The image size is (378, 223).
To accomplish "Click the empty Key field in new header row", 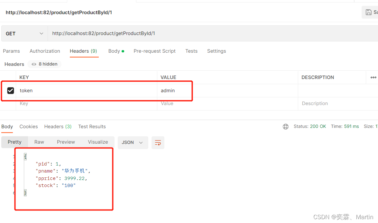I will tap(86, 103).
